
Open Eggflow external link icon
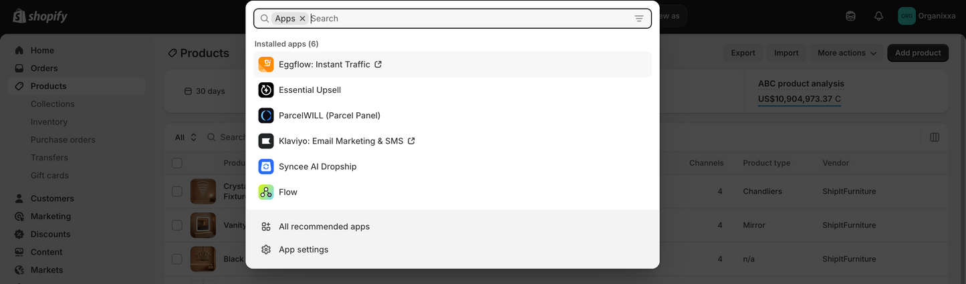tap(378, 64)
